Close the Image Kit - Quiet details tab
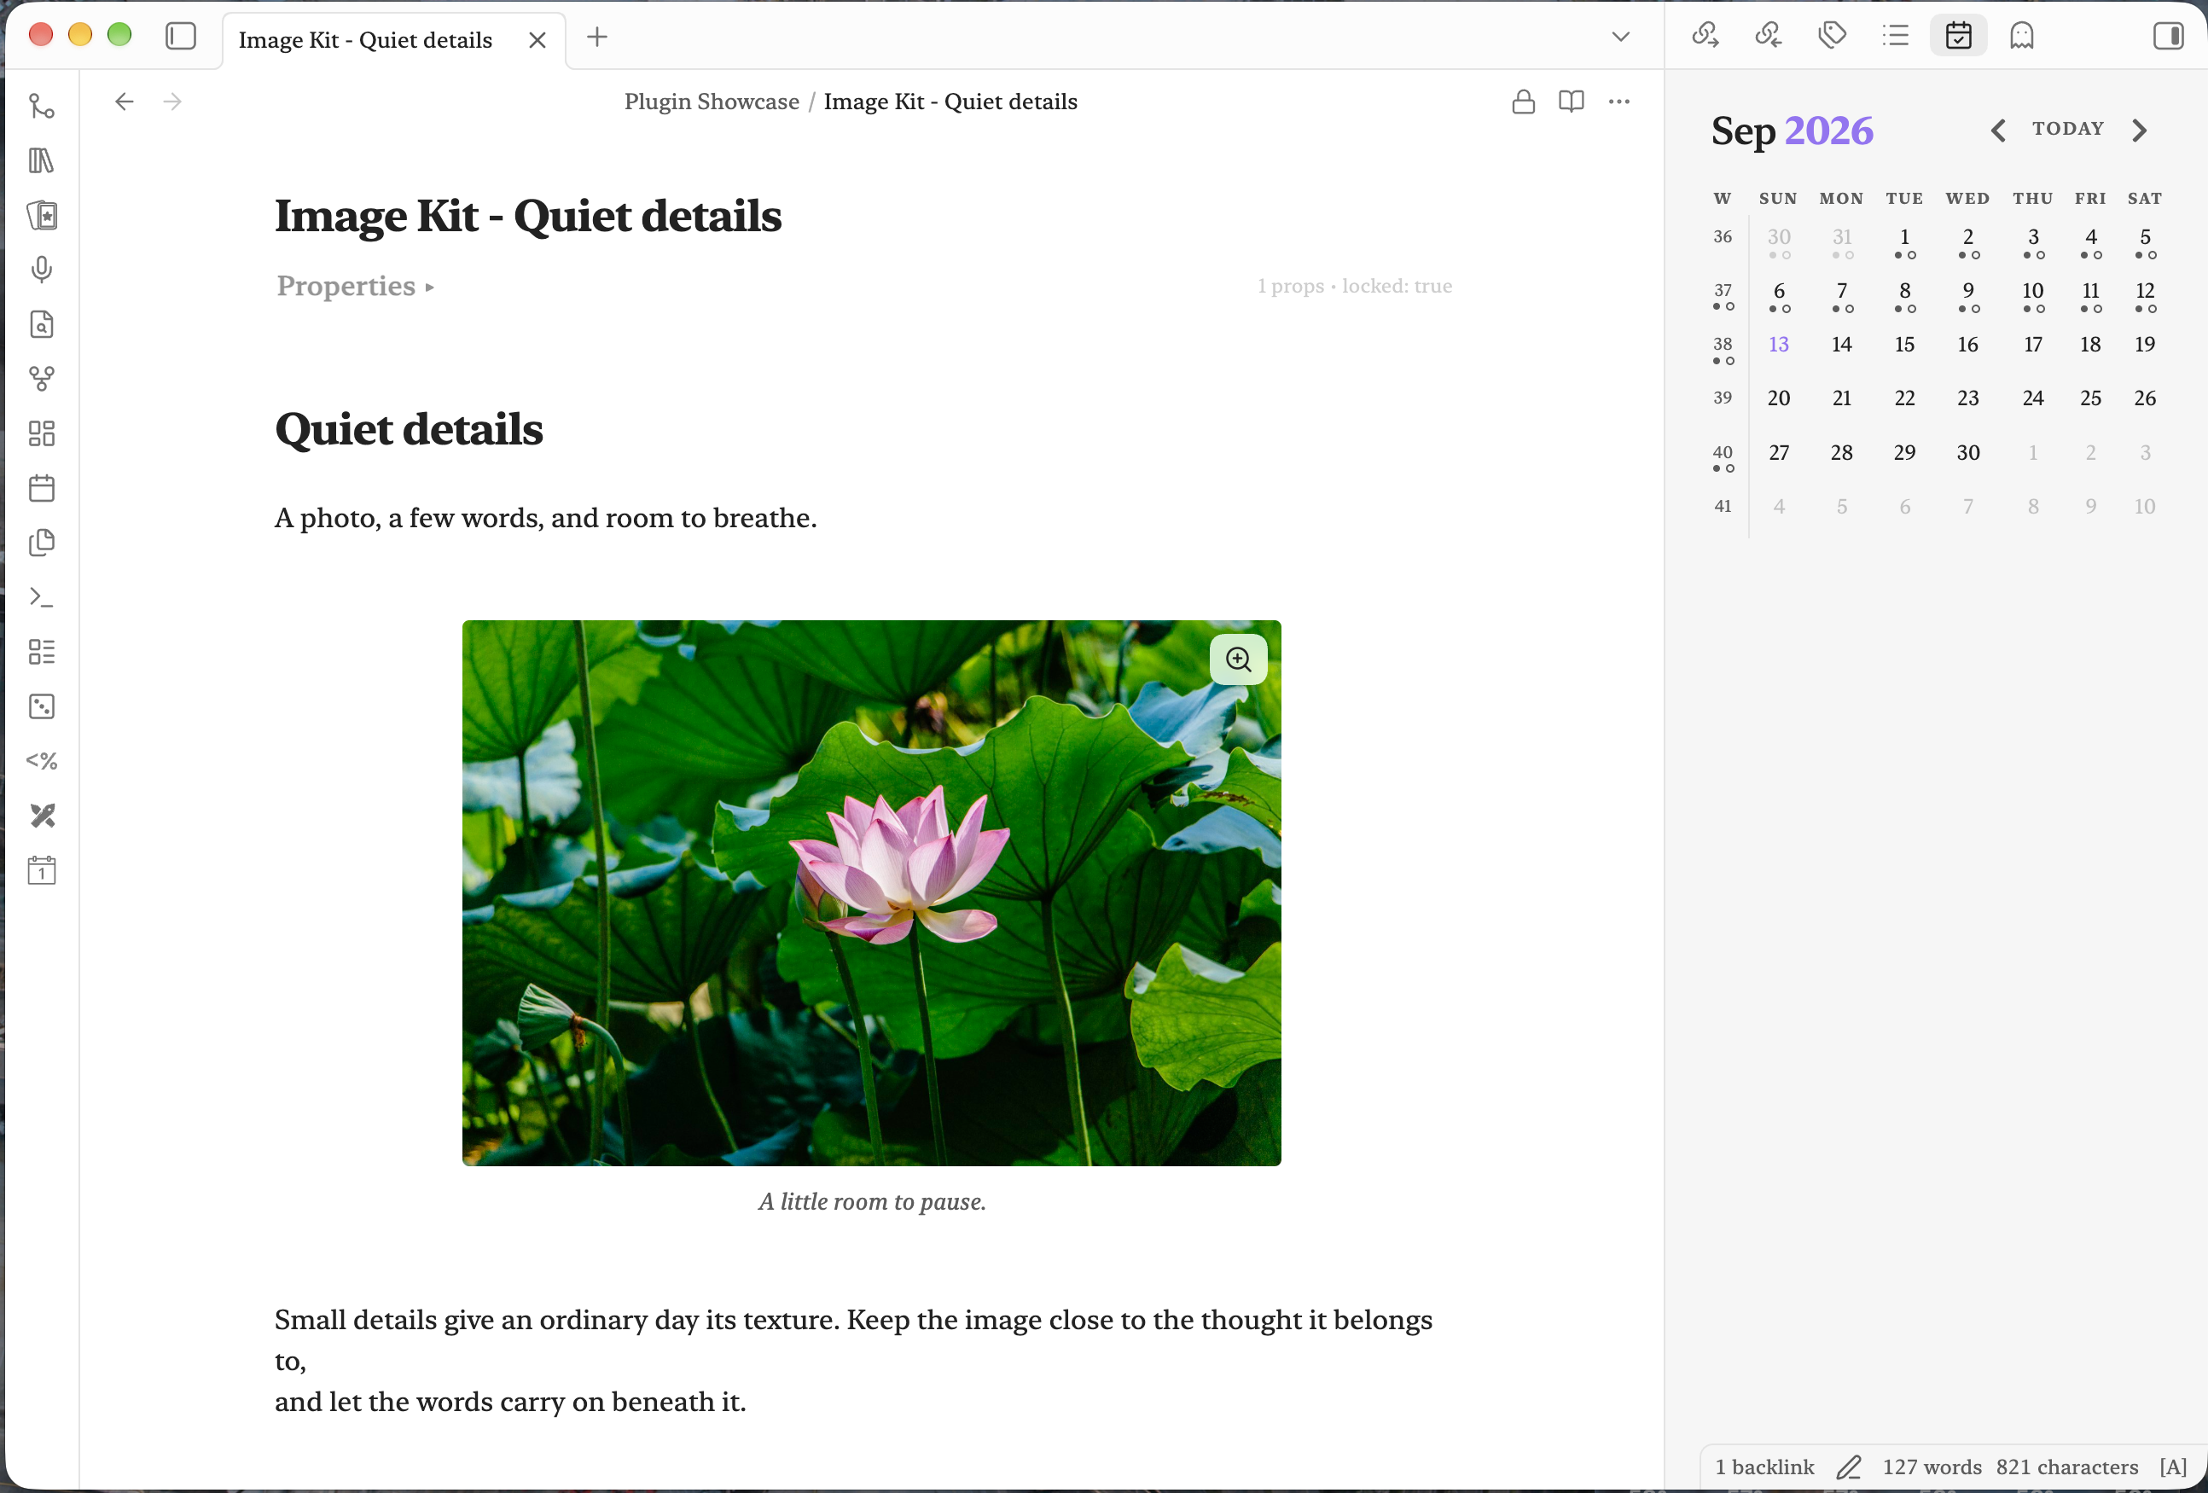The image size is (2208, 1493). (x=537, y=40)
